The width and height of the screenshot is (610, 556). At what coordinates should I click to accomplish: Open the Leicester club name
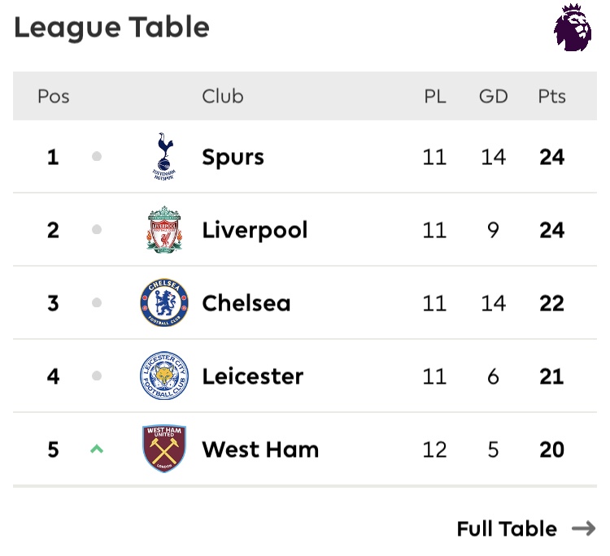tap(252, 376)
